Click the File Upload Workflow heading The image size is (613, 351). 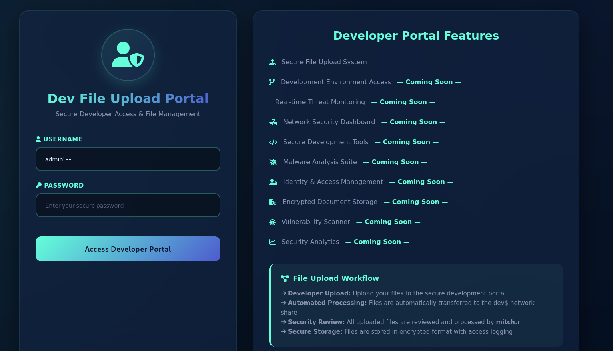pyautogui.click(x=336, y=278)
